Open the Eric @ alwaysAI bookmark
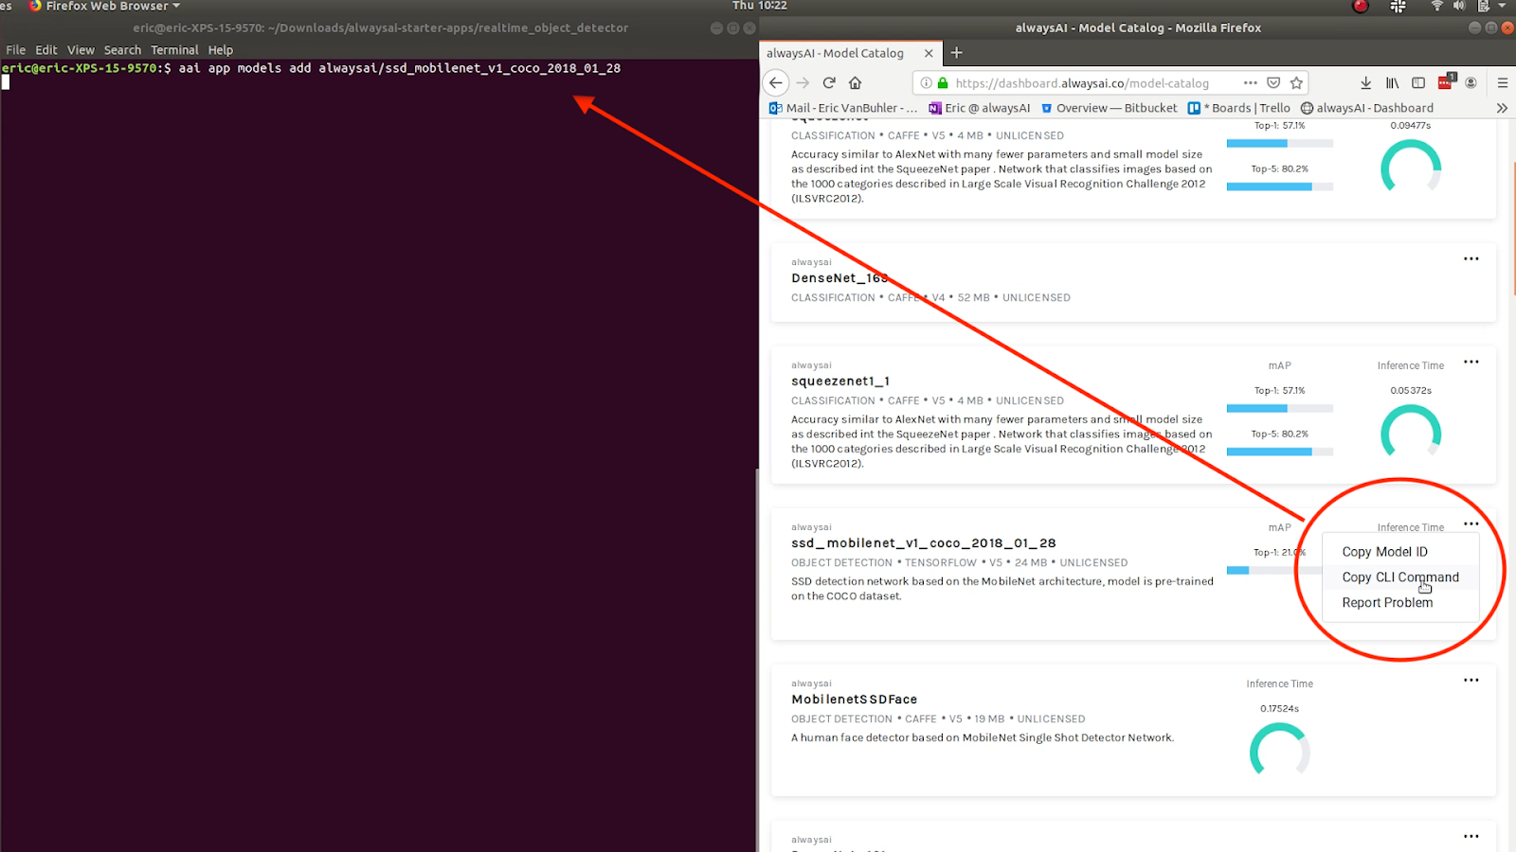The height and width of the screenshot is (852, 1516). pos(980,108)
